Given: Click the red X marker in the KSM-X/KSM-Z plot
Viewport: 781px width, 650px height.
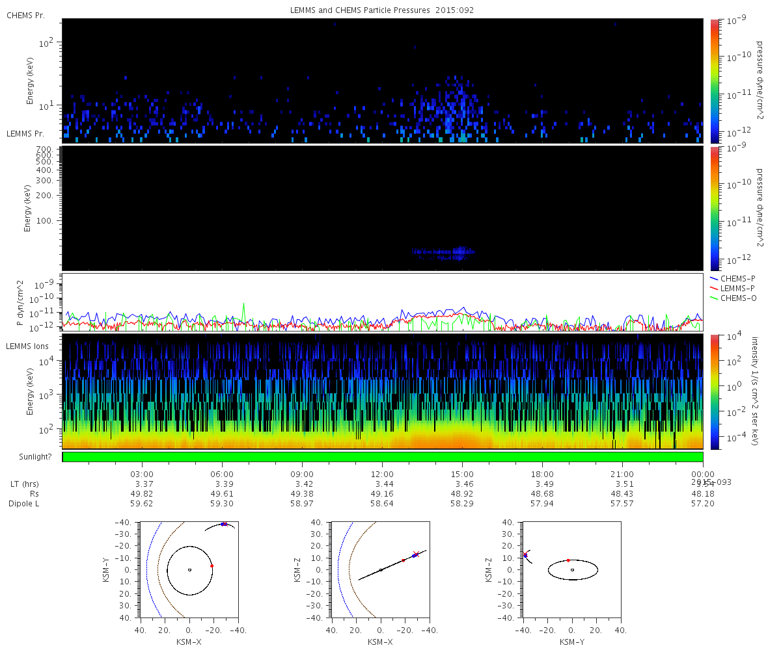Looking at the screenshot, I should pyautogui.click(x=416, y=554).
